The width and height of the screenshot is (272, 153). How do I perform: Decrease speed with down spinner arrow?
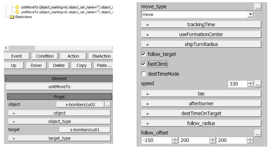251,85
